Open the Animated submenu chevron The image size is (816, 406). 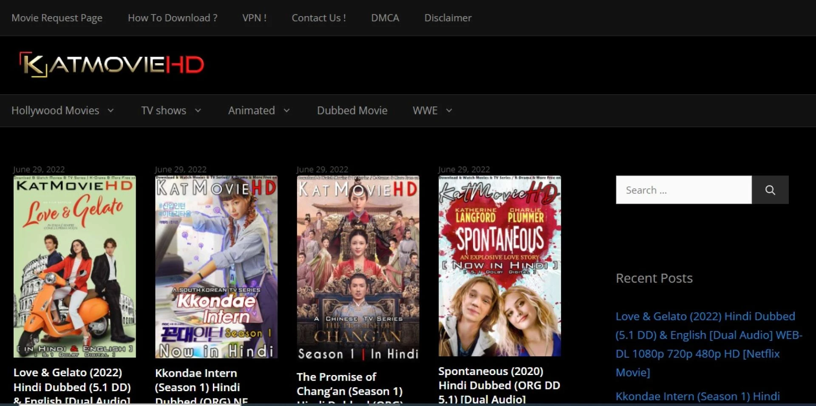pos(286,111)
